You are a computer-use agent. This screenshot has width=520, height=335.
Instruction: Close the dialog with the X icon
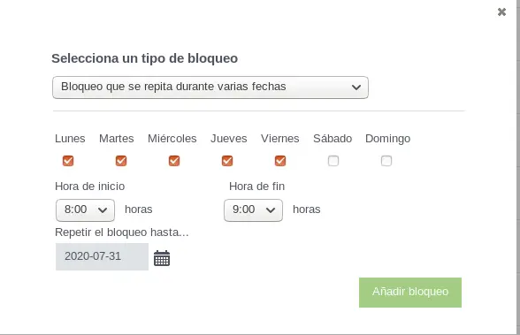[x=501, y=11]
